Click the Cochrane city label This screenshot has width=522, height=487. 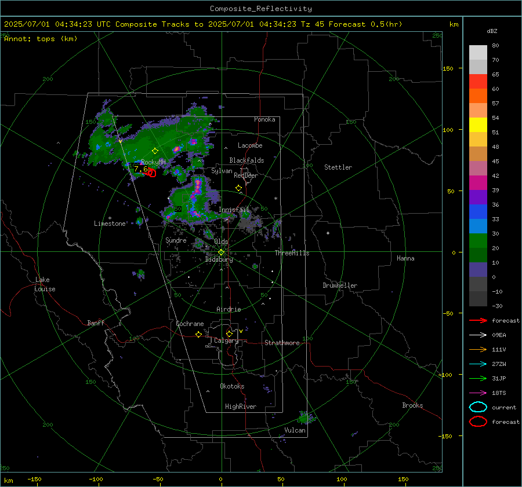190,324
